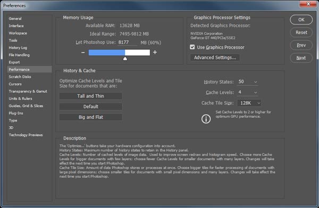Viewport: 319px width, 208px height.
Task: Confirm preferences with OK button
Action: 301,20
